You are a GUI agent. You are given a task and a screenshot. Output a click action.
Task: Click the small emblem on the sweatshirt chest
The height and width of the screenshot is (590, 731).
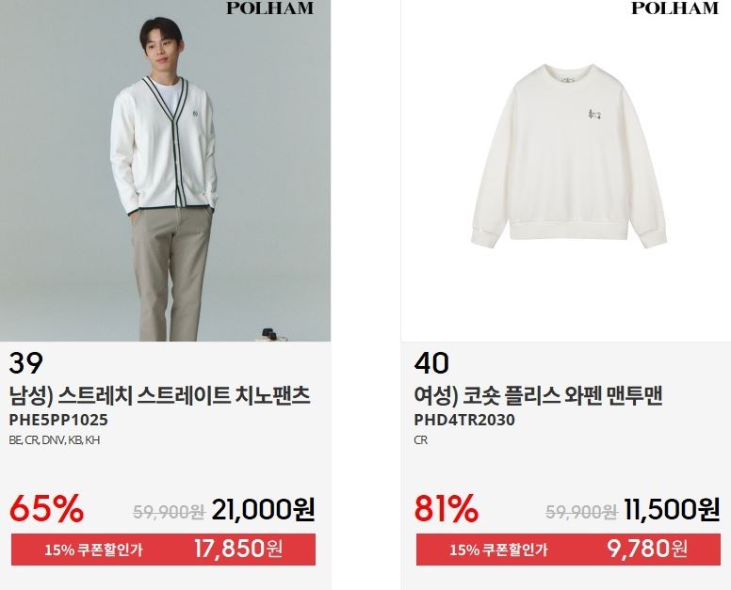[593, 114]
